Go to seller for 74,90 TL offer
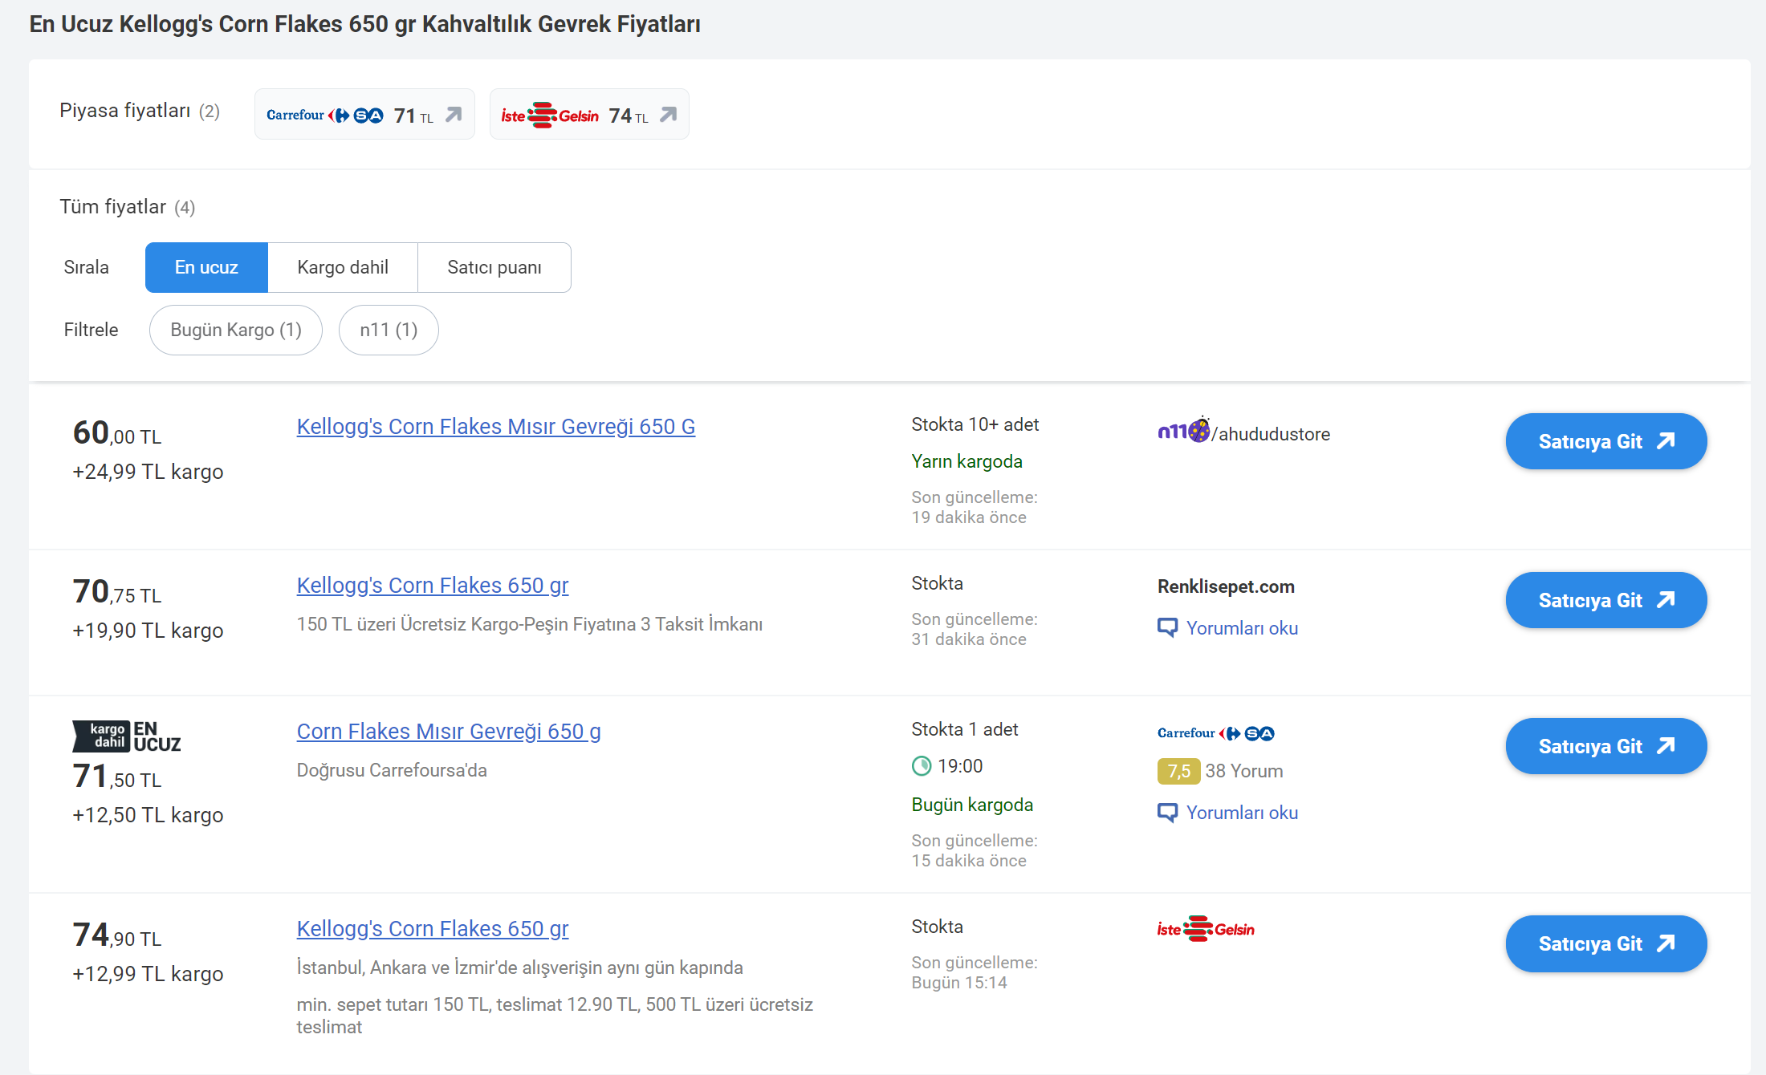 click(x=1606, y=943)
